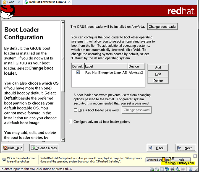Click the floppy drive status icon

[x=162, y=169]
